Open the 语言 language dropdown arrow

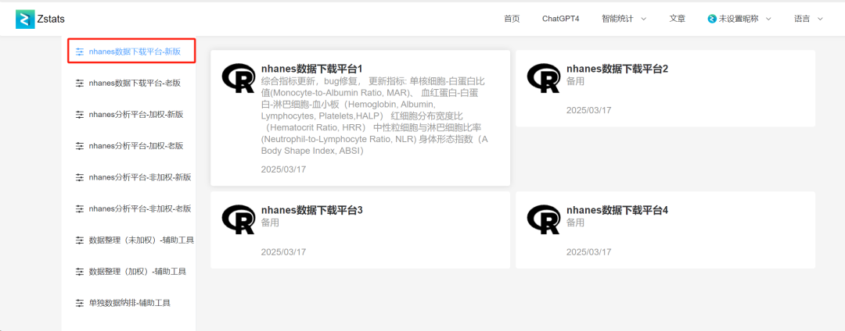820,19
